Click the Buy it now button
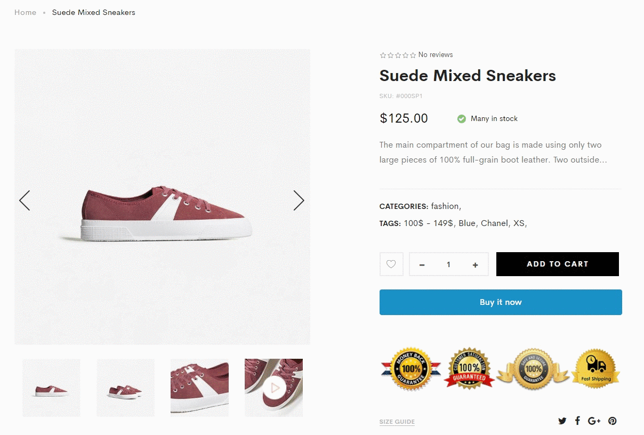Image resolution: width=644 pixels, height=435 pixels. pos(501,302)
